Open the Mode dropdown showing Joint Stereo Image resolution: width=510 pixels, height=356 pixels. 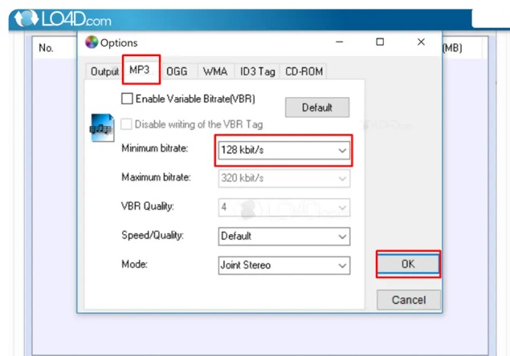(x=284, y=265)
